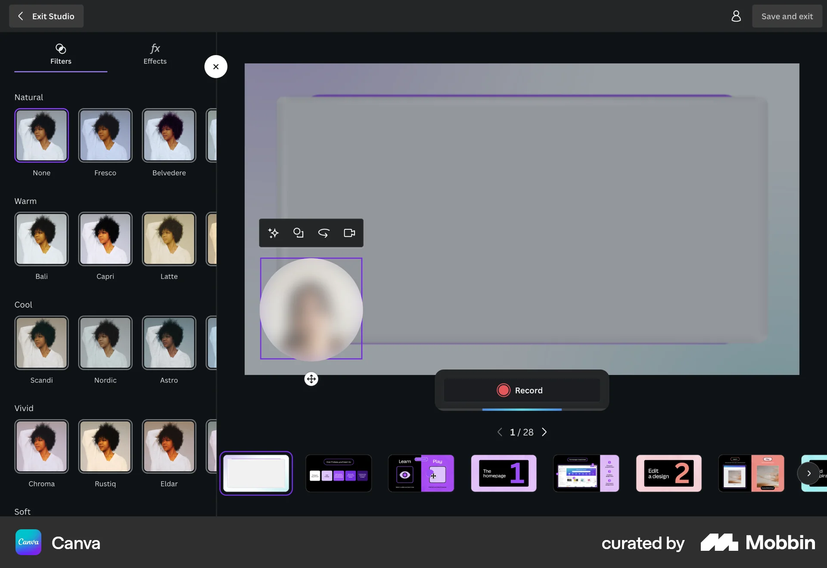Select the sparkle enhance icon in floating toolbar

tap(273, 233)
